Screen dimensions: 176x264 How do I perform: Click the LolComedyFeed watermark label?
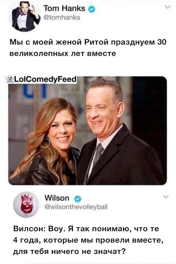click(x=42, y=79)
